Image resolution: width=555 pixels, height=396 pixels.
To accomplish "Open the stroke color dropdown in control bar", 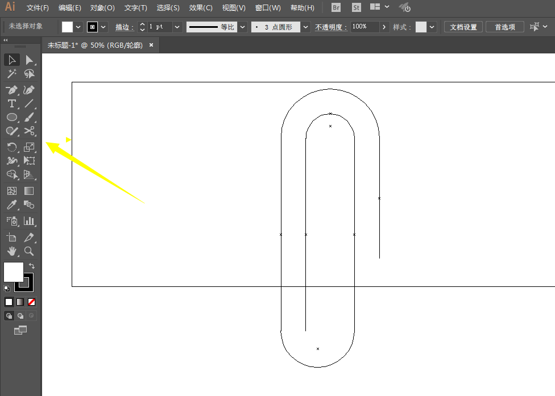I will 103,27.
